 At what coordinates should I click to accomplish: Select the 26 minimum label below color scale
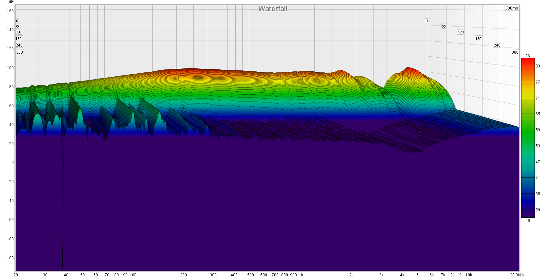(527, 221)
